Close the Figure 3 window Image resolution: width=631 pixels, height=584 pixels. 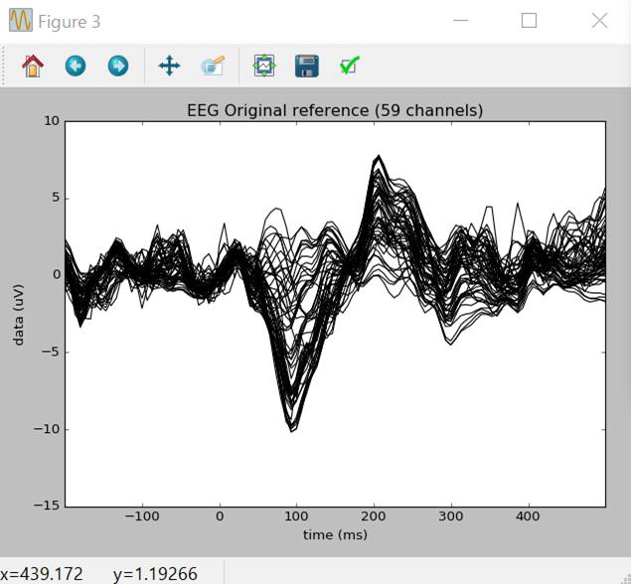coord(599,21)
